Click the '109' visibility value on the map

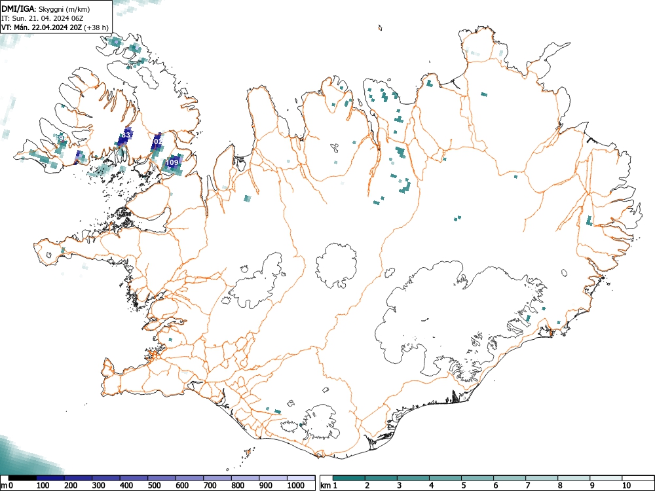click(172, 162)
